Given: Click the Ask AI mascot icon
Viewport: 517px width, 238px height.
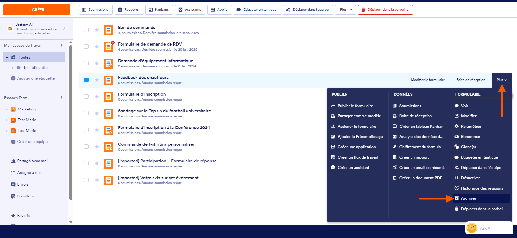Looking at the screenshot, I should [x=472, y=228].
